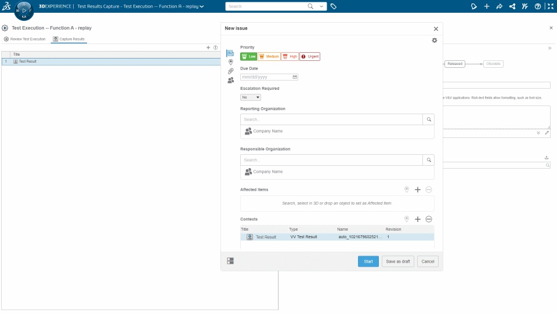This screenshot has height=313, width=557.
Task: Open the properties tab icon in the issue sidebar
Action: pyautogui.click(x=230, y=53)
